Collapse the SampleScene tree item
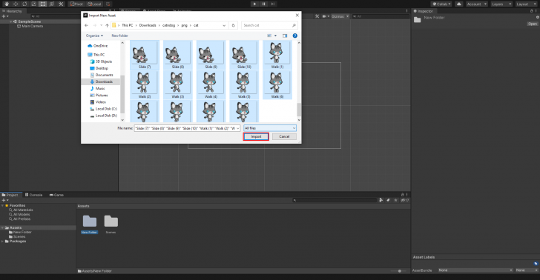The image size is (540, 280). click(11, 21)
